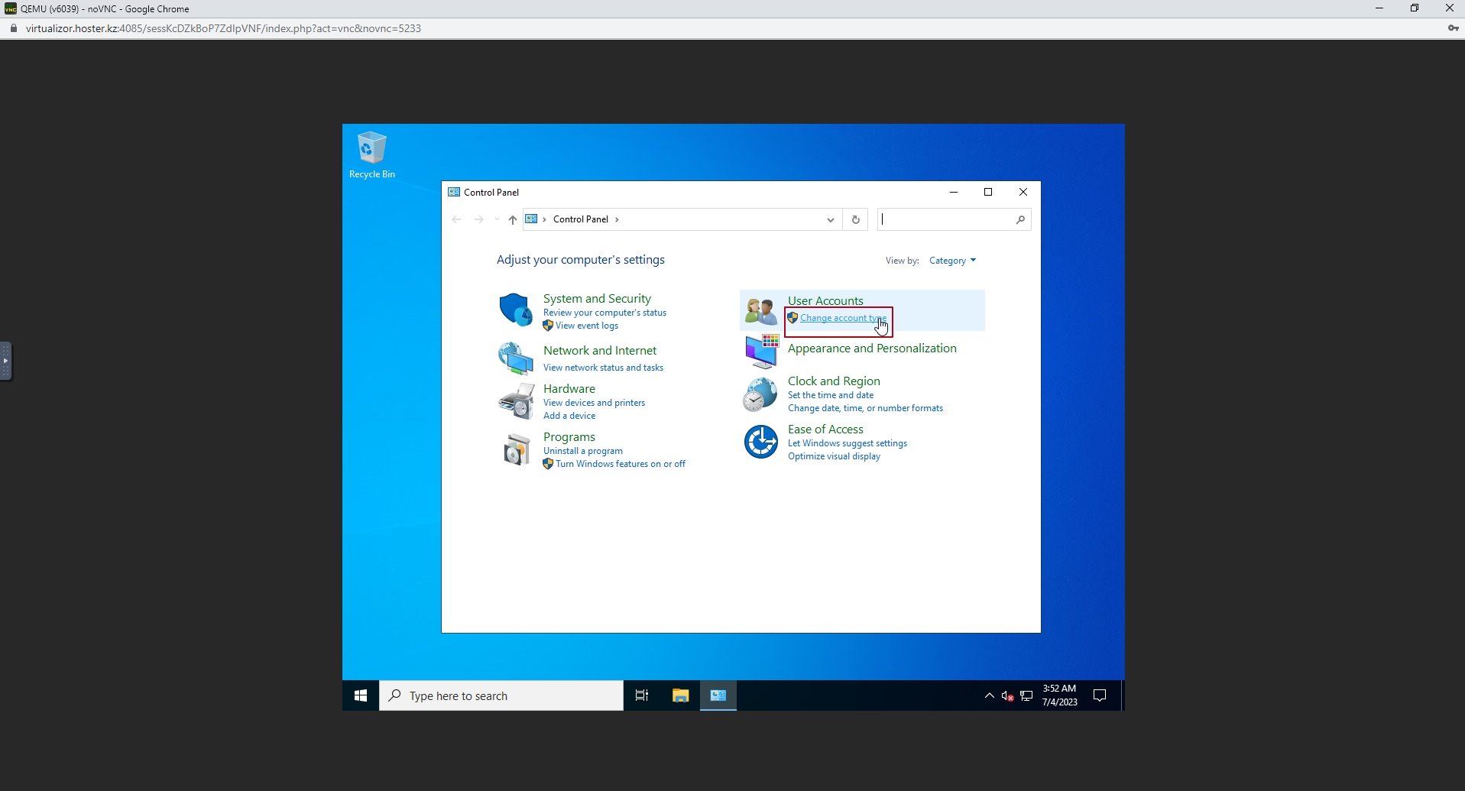Image resolution: width=1465 pixels, height=791 pixels.
Task: Open View devices and printers
Action: point(594,403)
